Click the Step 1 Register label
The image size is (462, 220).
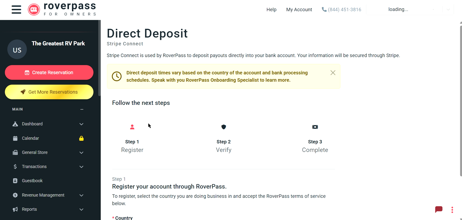tap(132, 146)
